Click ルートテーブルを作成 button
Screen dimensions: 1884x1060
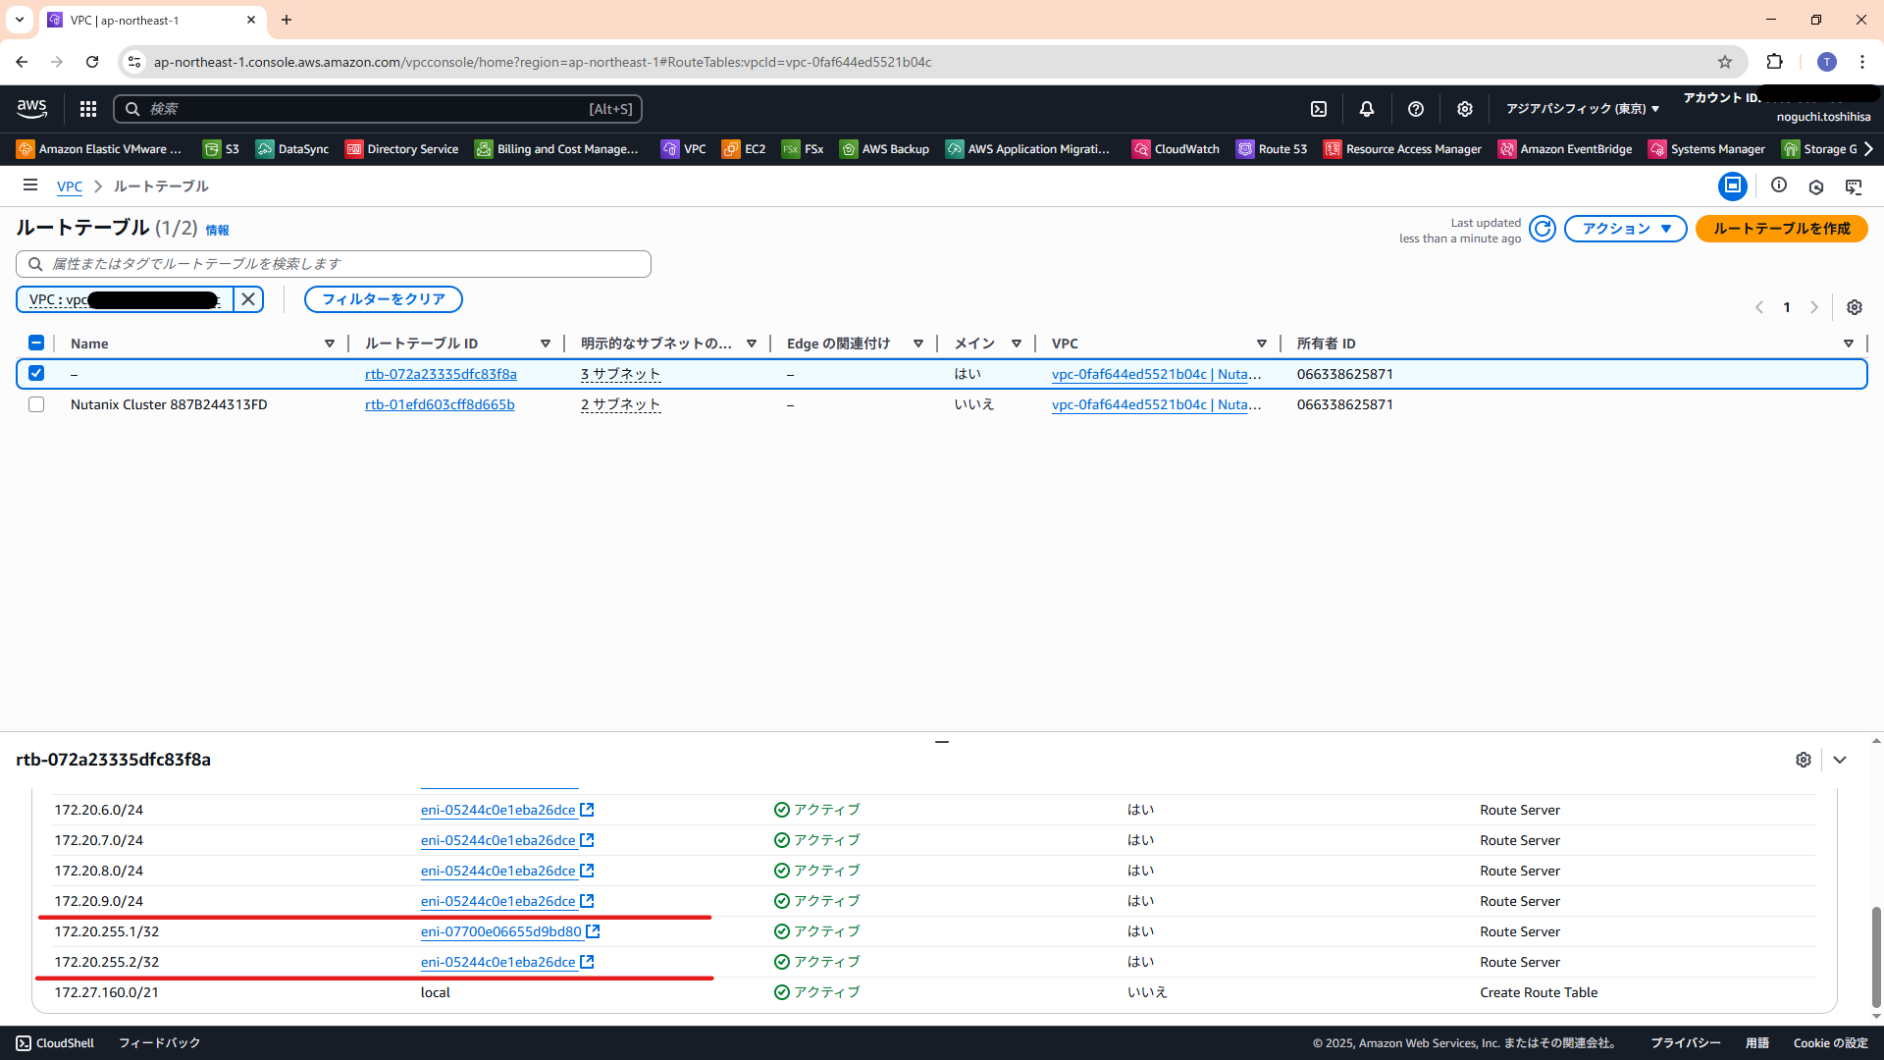pos(1781,229)
